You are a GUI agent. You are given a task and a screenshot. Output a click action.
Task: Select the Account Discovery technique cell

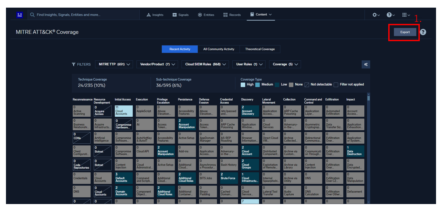250,111
